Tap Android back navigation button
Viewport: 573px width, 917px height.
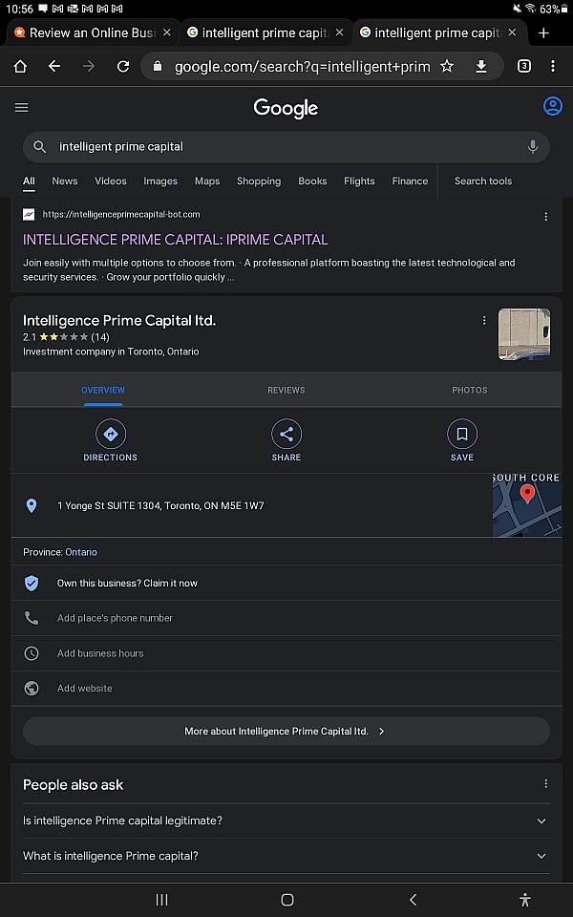pyautogui.click(x=413, y=900)
